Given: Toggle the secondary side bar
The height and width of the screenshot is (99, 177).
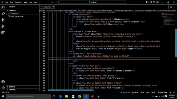Looking at the screenshot, I should pos(154,2).
